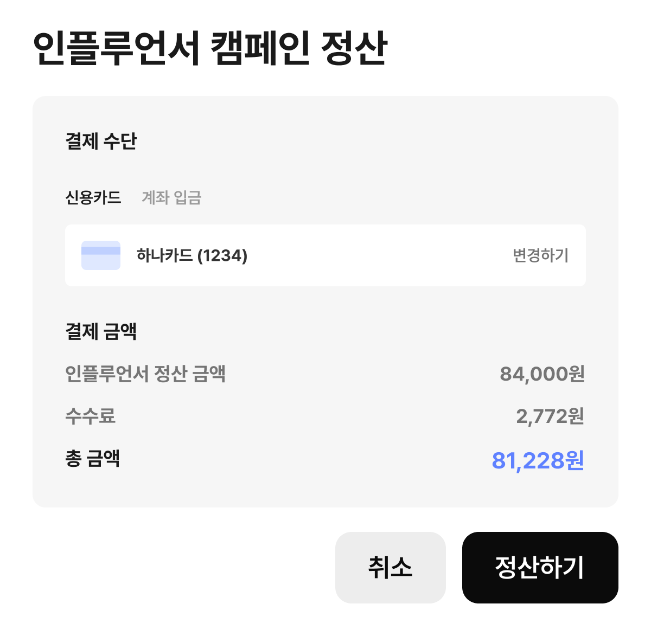Screen dimensions: 651x636
Task: Confirm with the 정산하기 button
Action: 540,568
